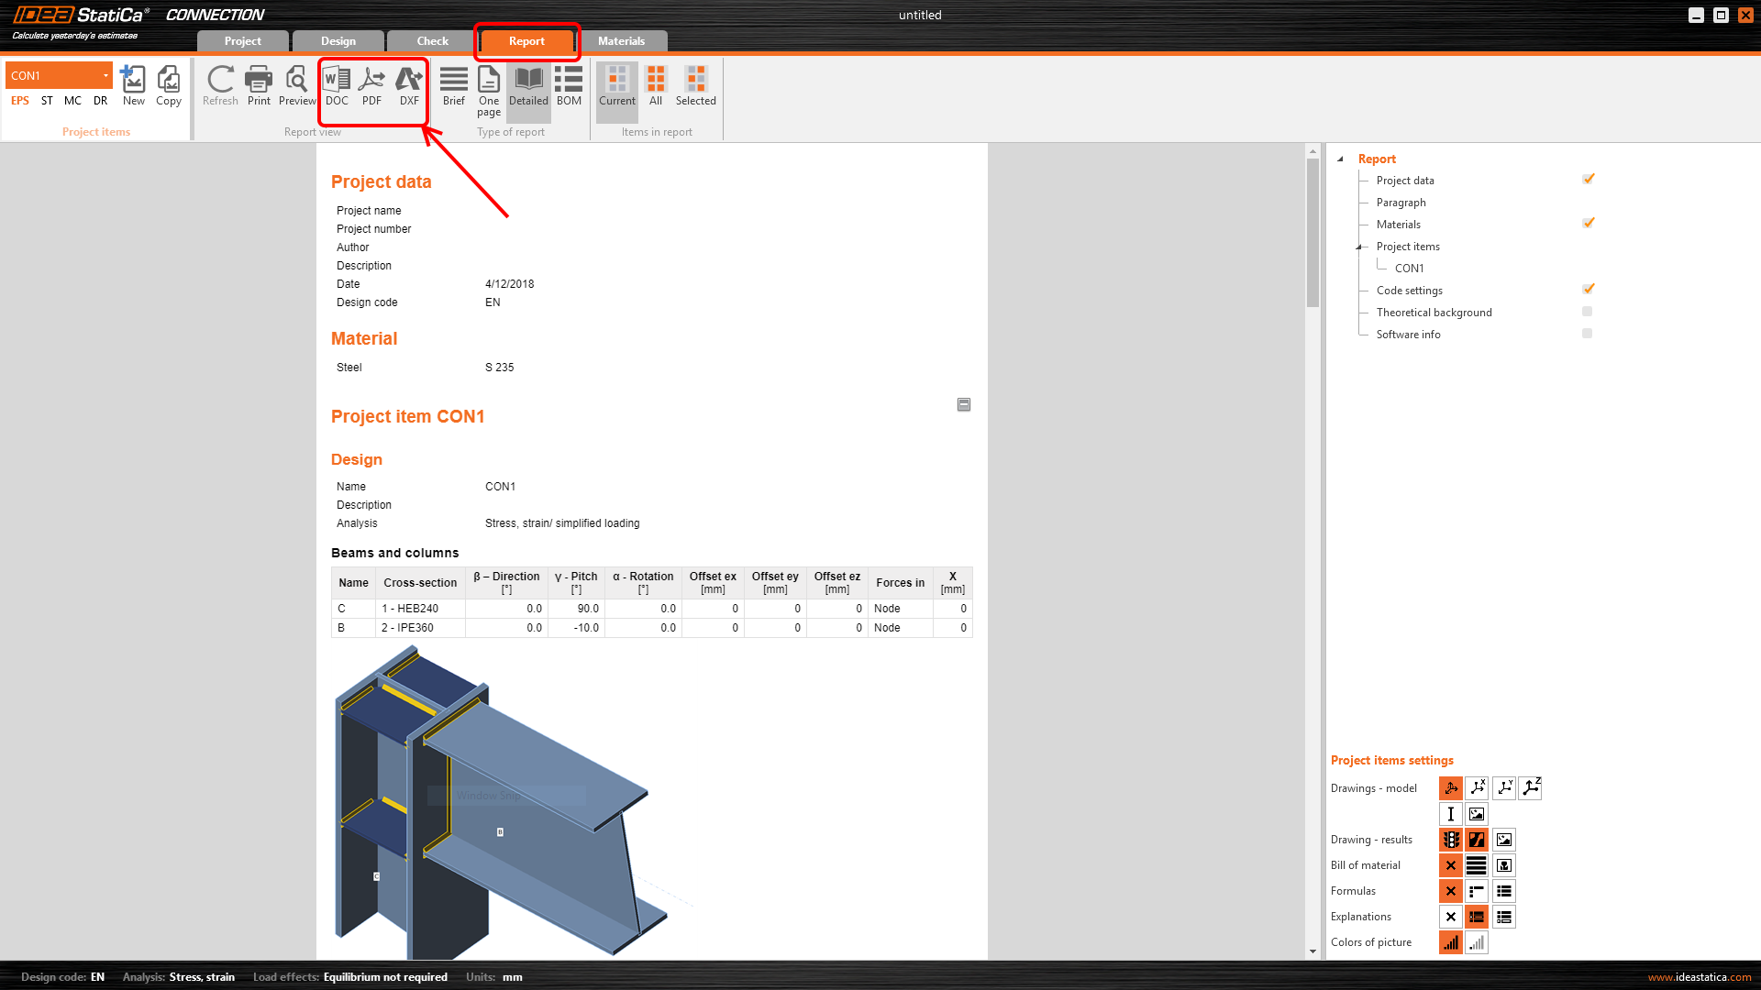Enable Software info checkbox
This screenshot has height=990, width=1761.
(1587, 334)
